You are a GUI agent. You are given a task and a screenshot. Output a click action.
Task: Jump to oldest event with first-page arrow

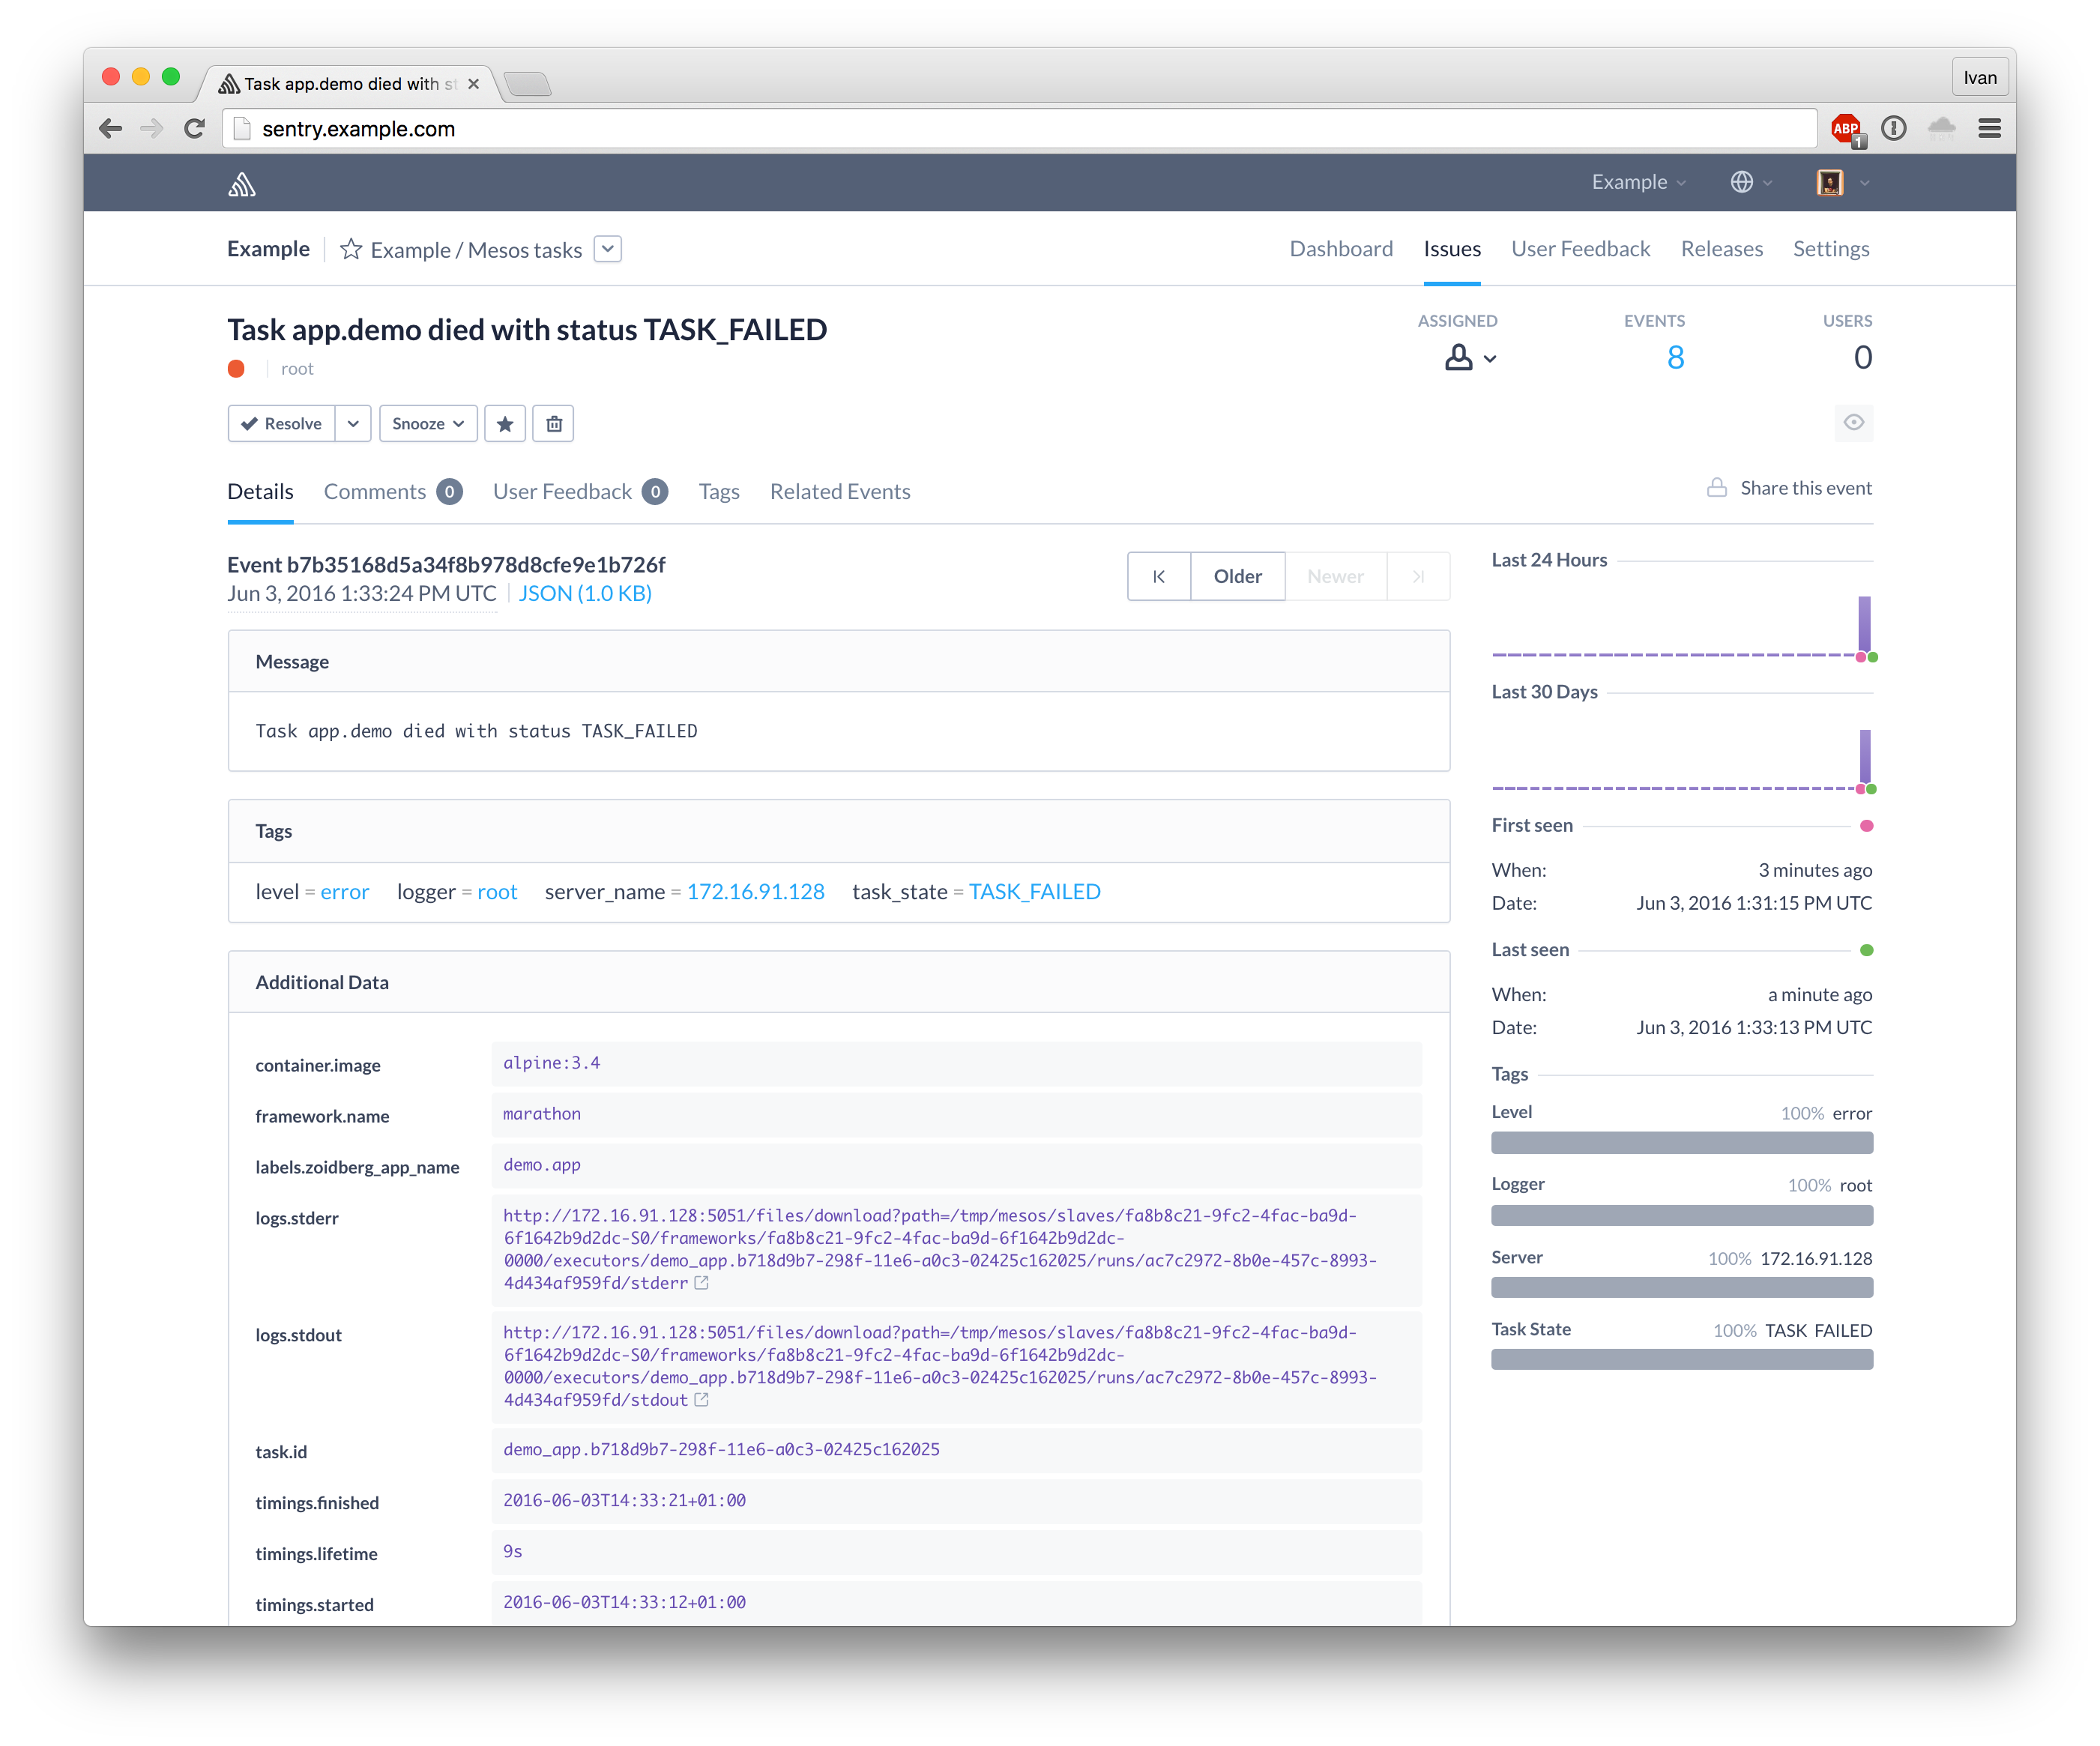click(1158, 577)
